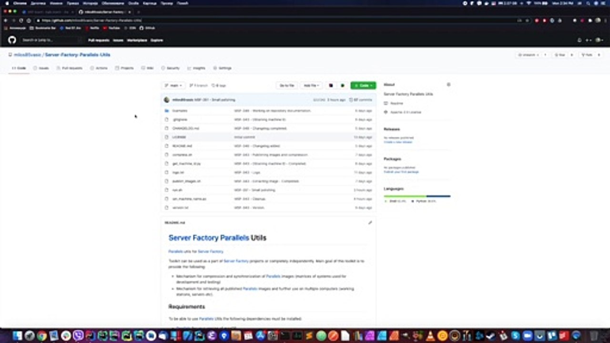Go to GitHub home via the Octocat logo

tap(12, 40)
